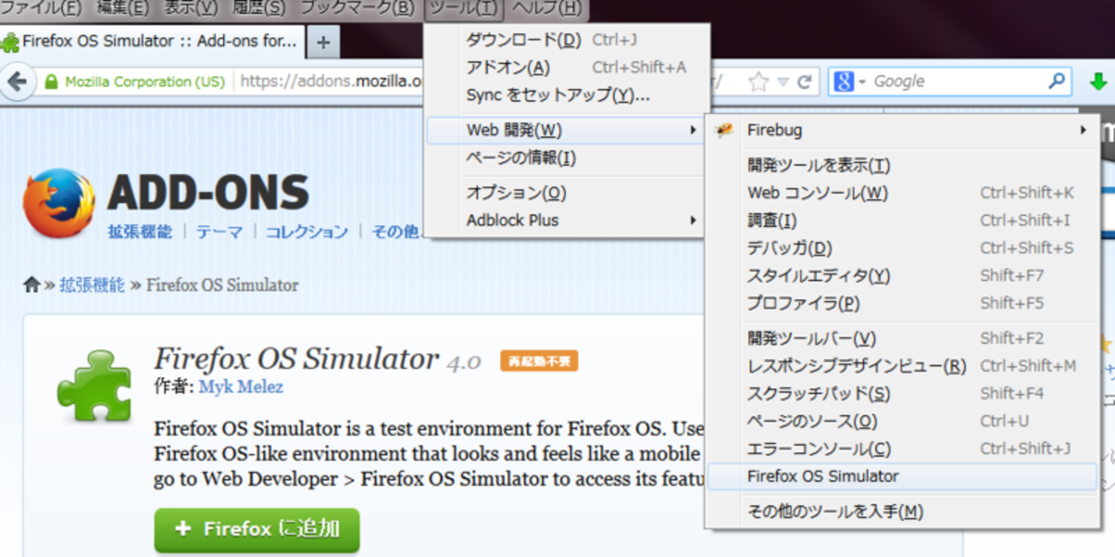Click the bookmark star icon in URL bar
Image resolution: width=1115 pixels, height=557 pixels.
(758, 82)
